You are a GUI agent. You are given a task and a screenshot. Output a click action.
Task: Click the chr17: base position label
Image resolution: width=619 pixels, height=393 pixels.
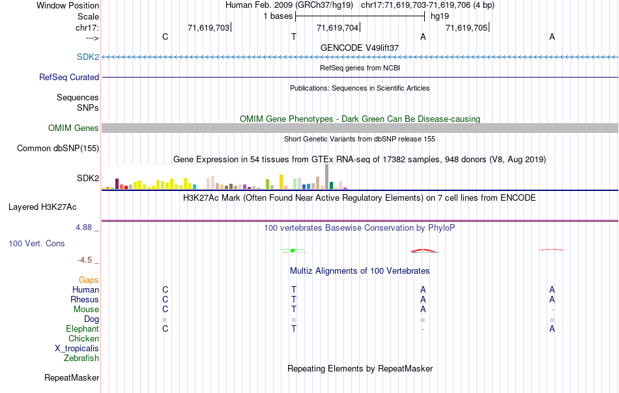point(87,27)
